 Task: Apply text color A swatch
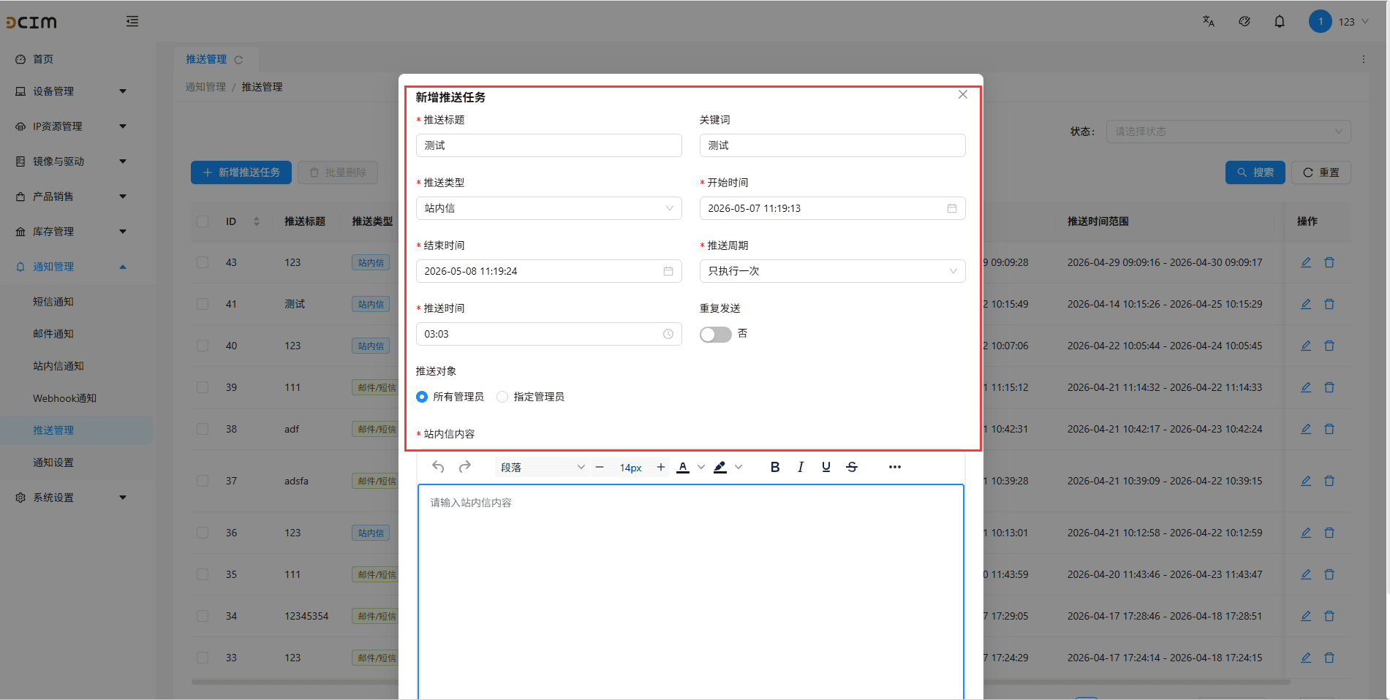(x=683, y=467)
